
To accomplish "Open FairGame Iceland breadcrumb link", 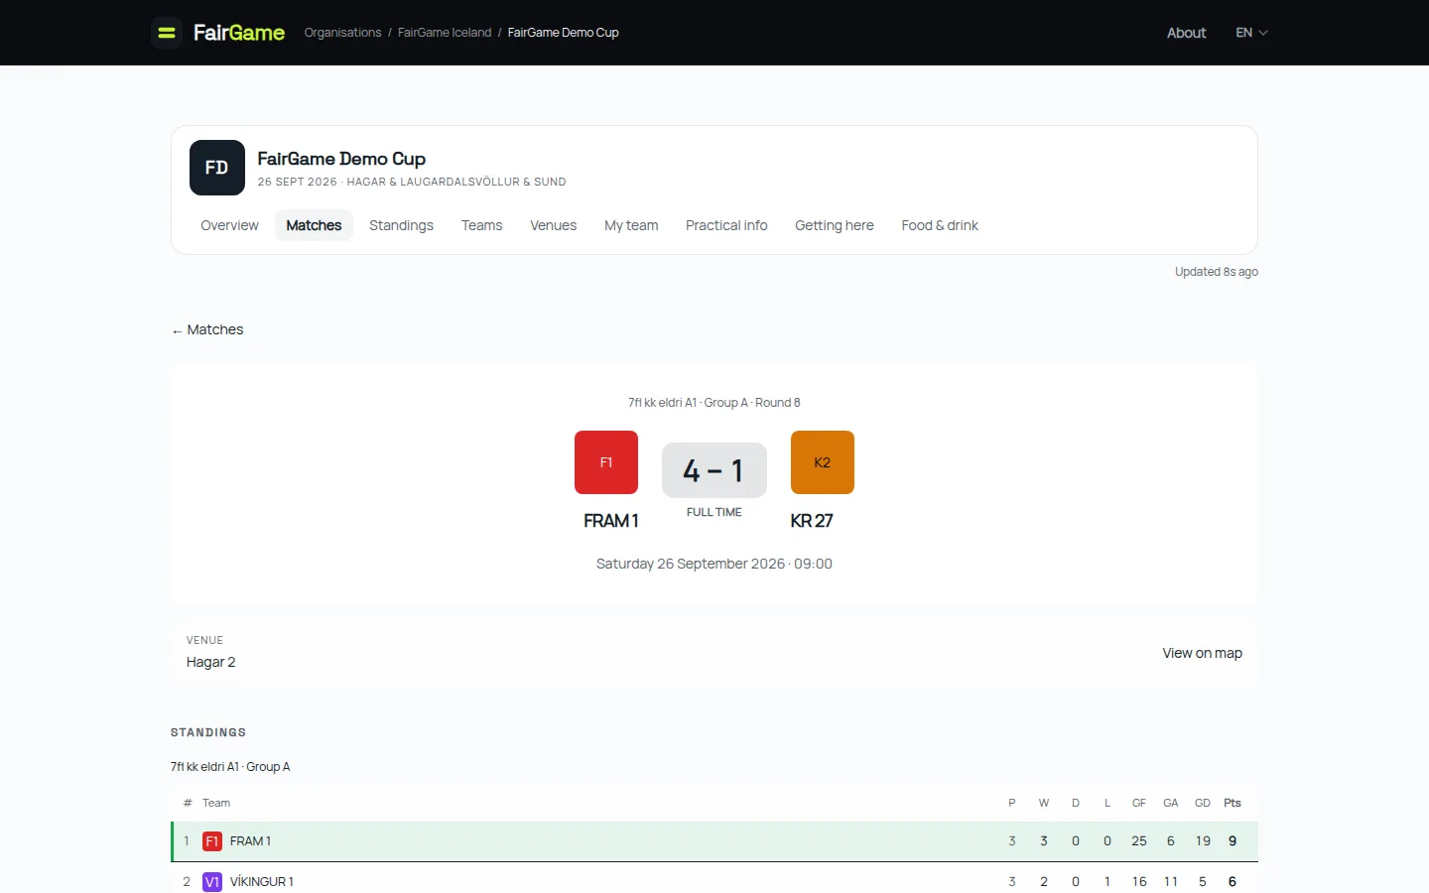I will pyautogui.click(x=445, y=33).
